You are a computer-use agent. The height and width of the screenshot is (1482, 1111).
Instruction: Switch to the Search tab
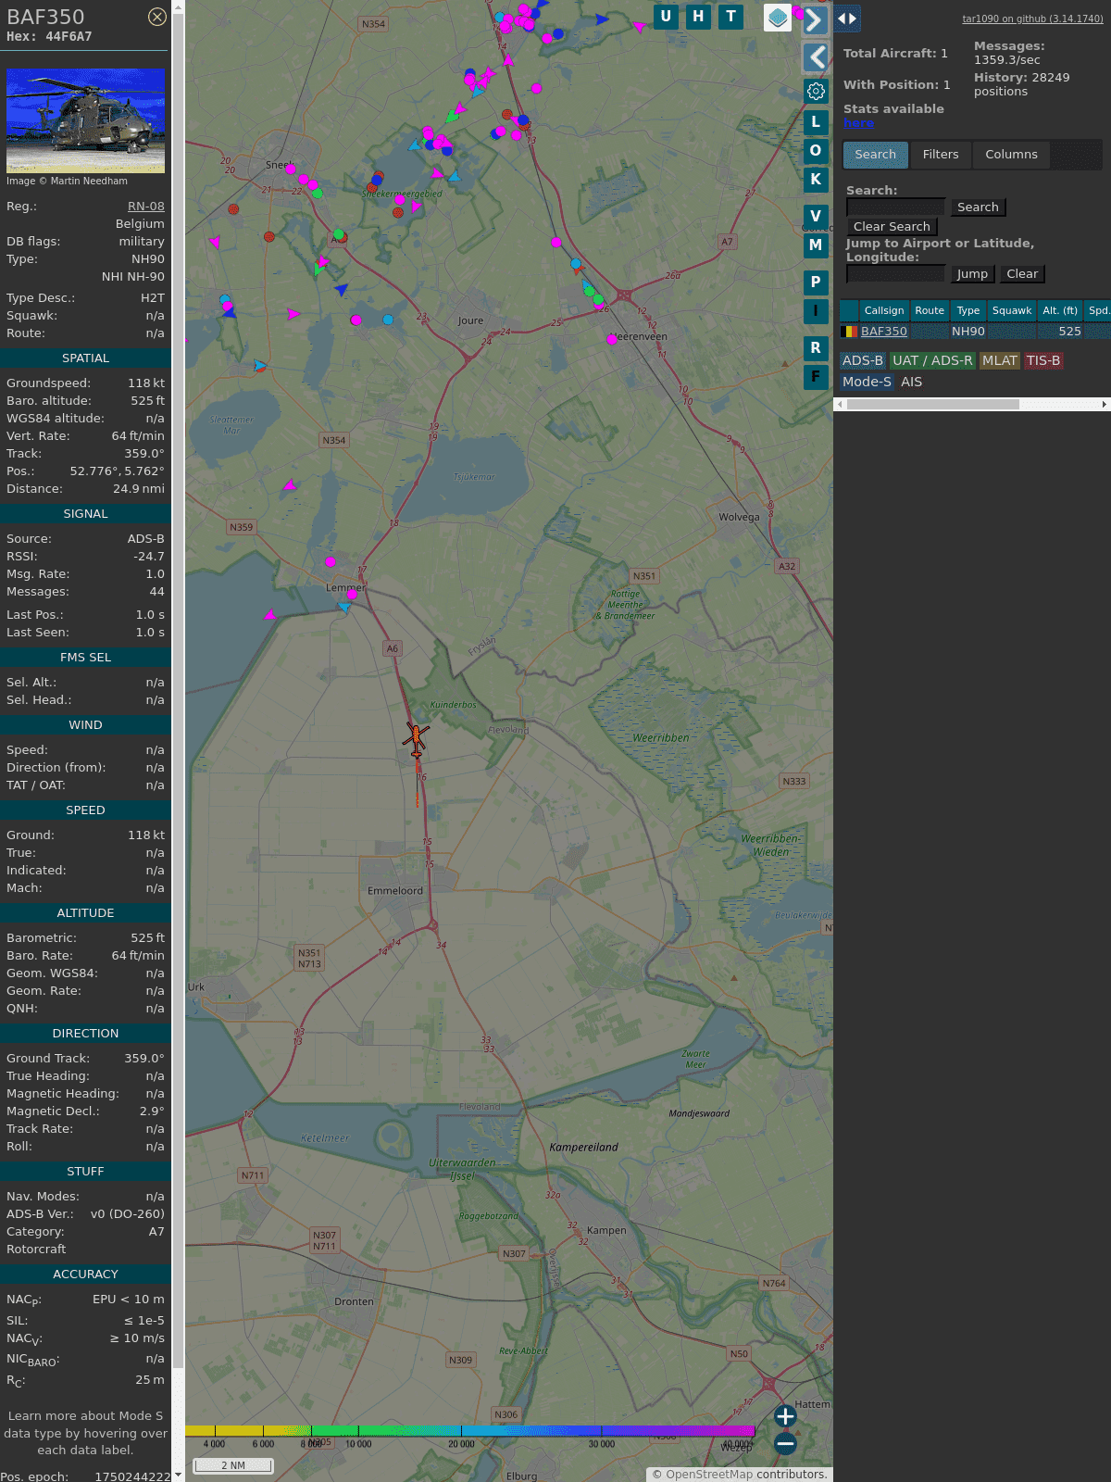(876, 155)
